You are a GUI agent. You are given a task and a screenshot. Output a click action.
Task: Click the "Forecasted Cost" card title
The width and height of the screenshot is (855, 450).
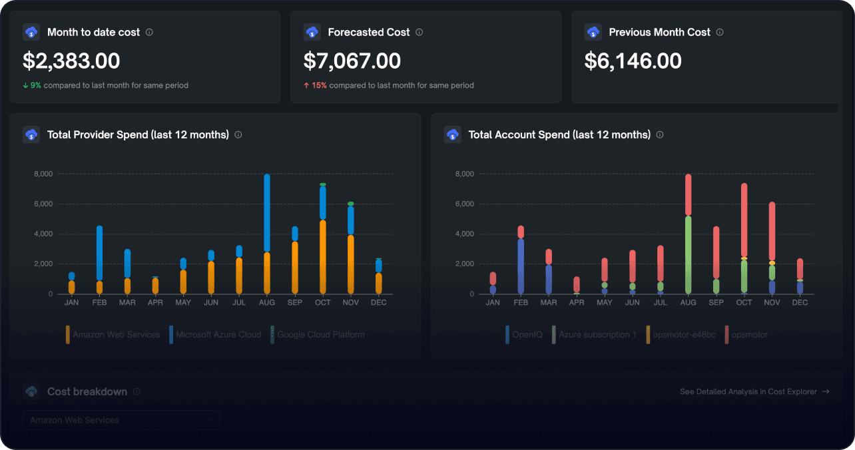370,32
